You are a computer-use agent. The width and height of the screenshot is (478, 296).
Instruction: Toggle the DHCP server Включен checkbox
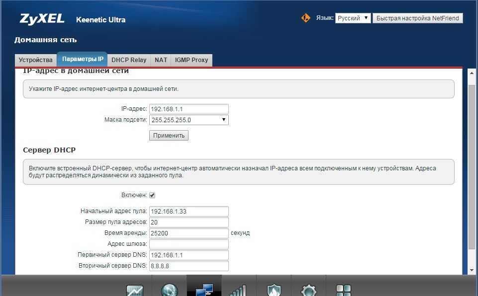coord(152,195)
